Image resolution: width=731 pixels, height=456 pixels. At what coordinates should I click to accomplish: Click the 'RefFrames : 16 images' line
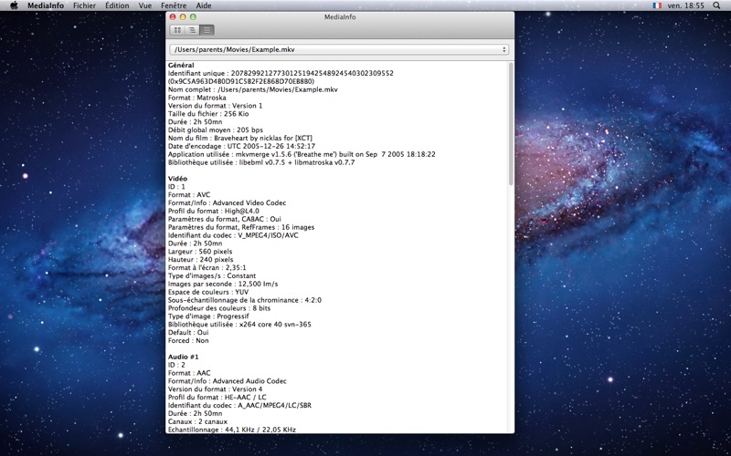click(241, 227)
